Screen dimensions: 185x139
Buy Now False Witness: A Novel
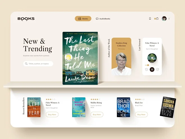(52, 115)
